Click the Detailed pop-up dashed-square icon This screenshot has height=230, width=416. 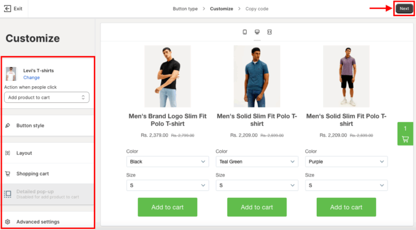coord(8,194)
